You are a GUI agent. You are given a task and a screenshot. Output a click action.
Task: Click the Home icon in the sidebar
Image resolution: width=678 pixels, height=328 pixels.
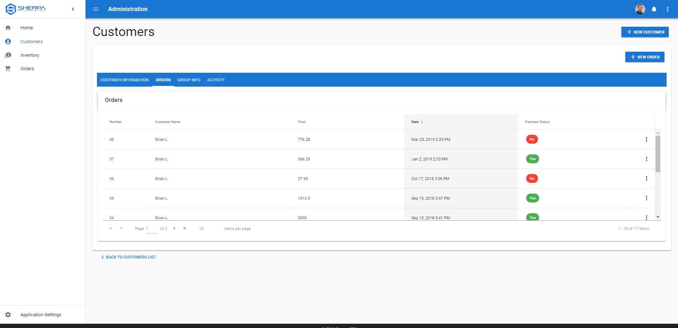point(8,27)
